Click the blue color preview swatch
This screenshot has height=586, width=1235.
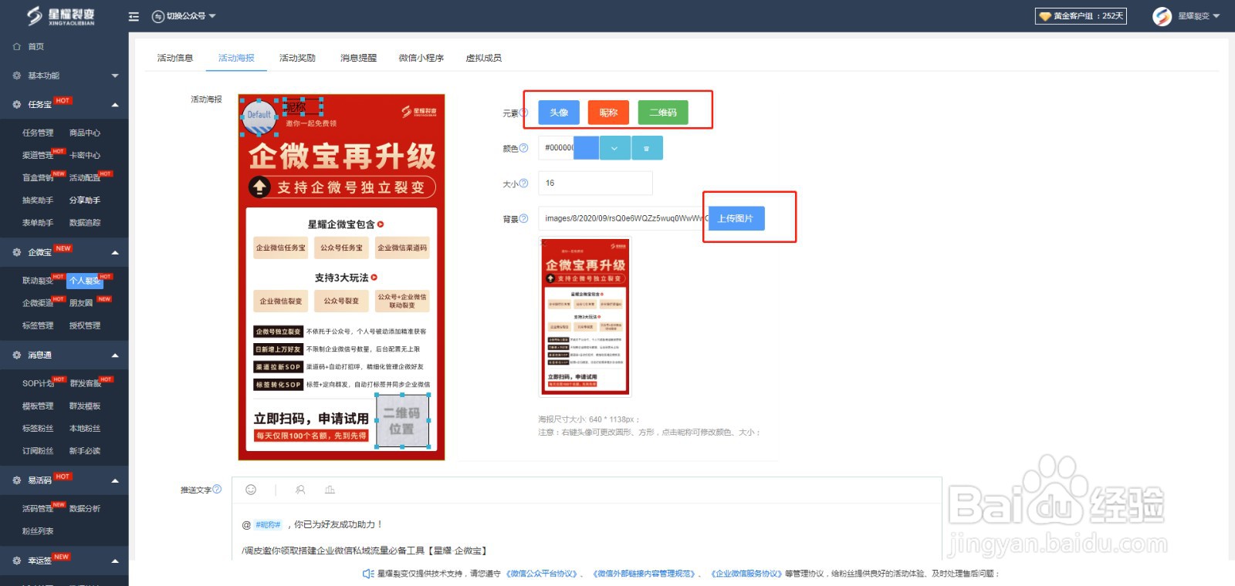tap(587, 148)
